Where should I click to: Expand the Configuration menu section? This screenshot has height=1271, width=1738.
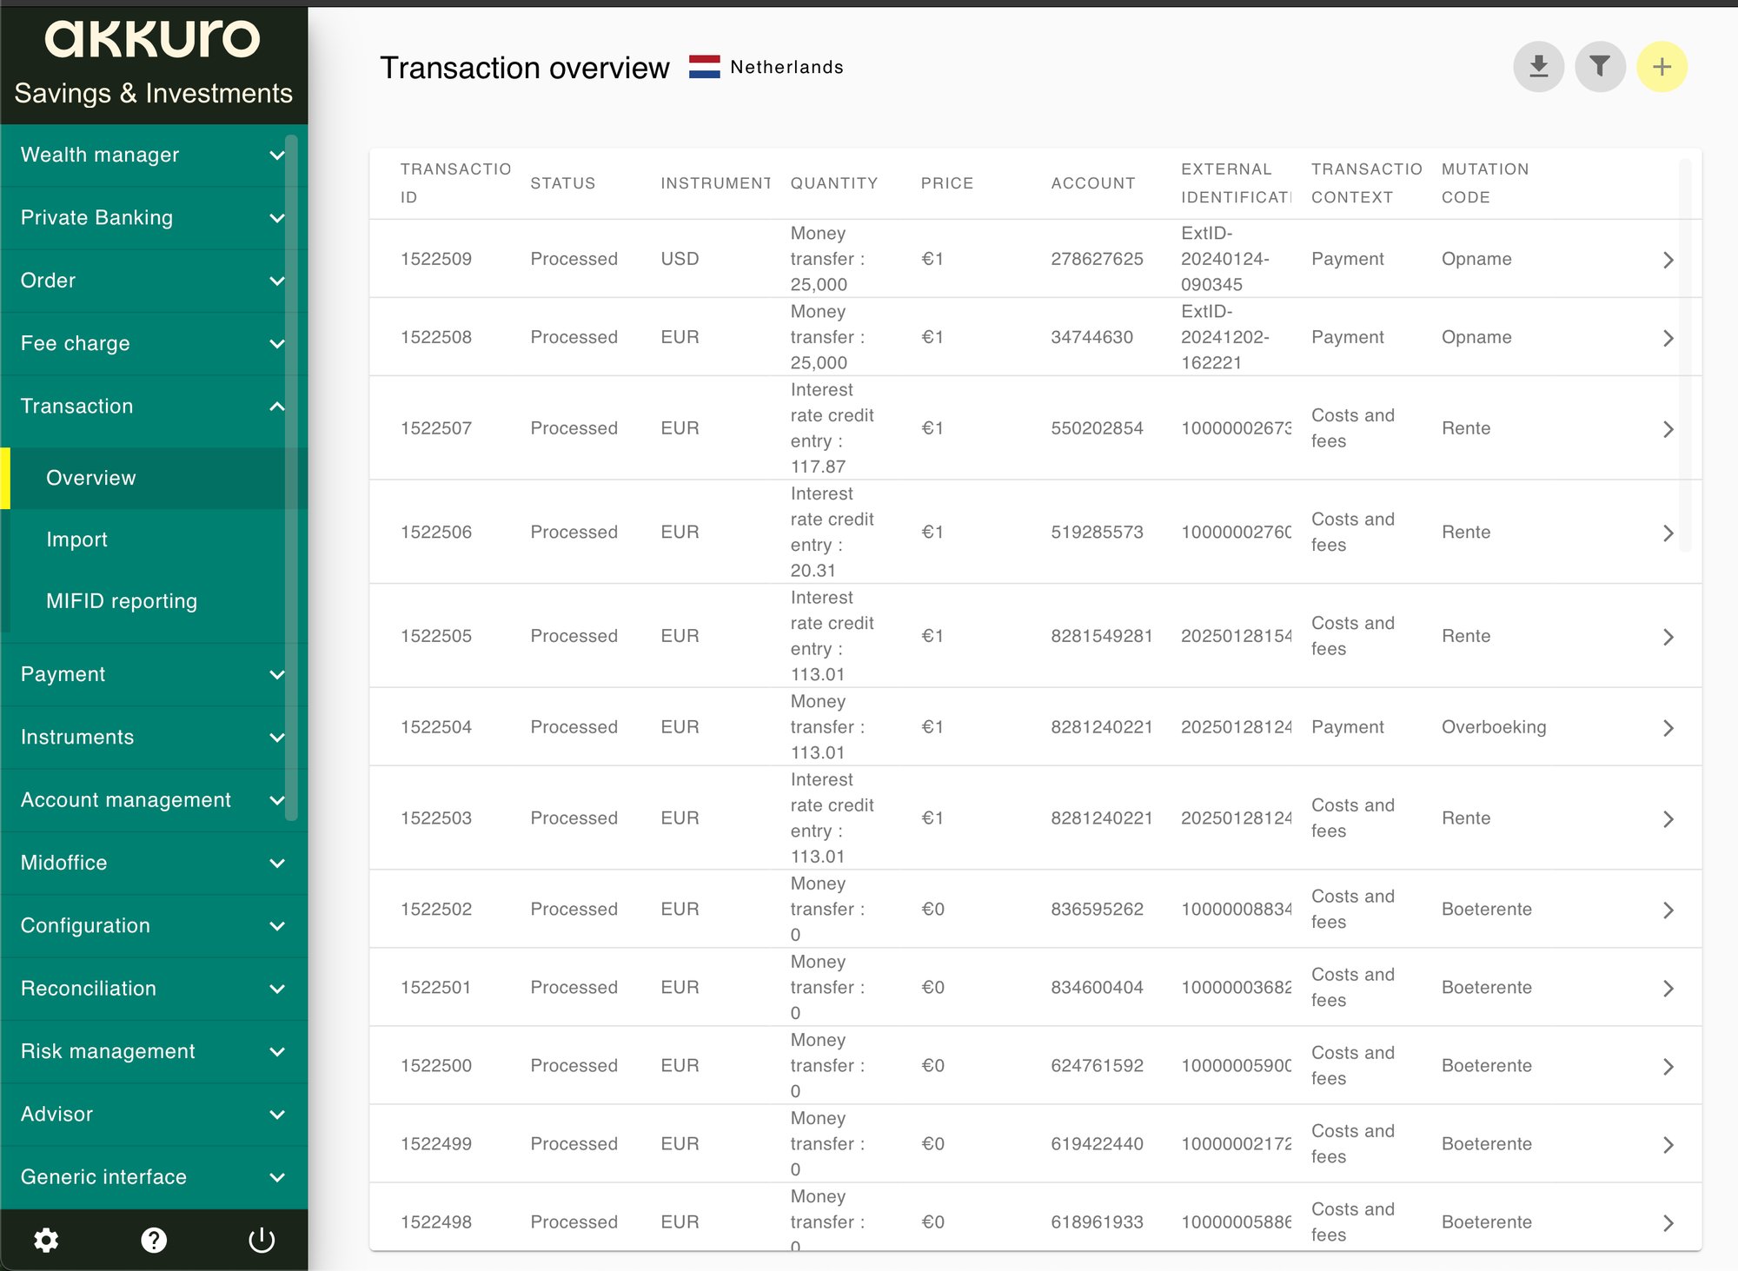154,926
